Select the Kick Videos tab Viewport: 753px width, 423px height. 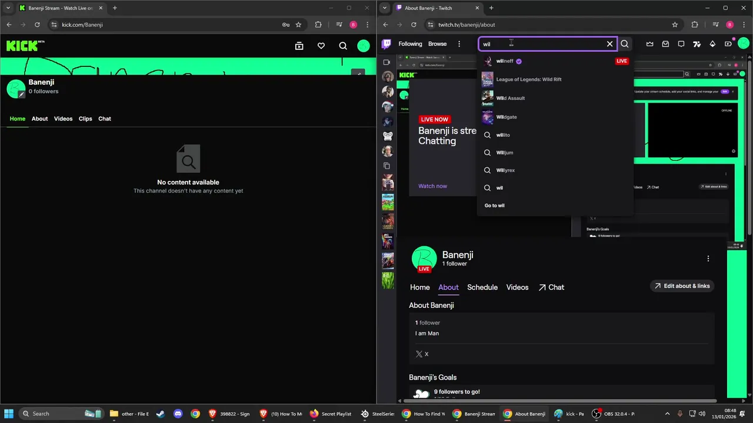pos(63,119)
